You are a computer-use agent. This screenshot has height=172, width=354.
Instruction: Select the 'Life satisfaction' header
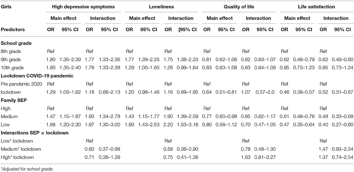tap(315, 7)
